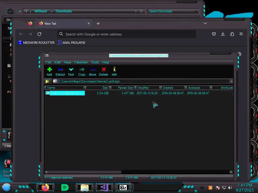Sort by Modified column header
The image size is (258, 193).
(x=148, y=88)
